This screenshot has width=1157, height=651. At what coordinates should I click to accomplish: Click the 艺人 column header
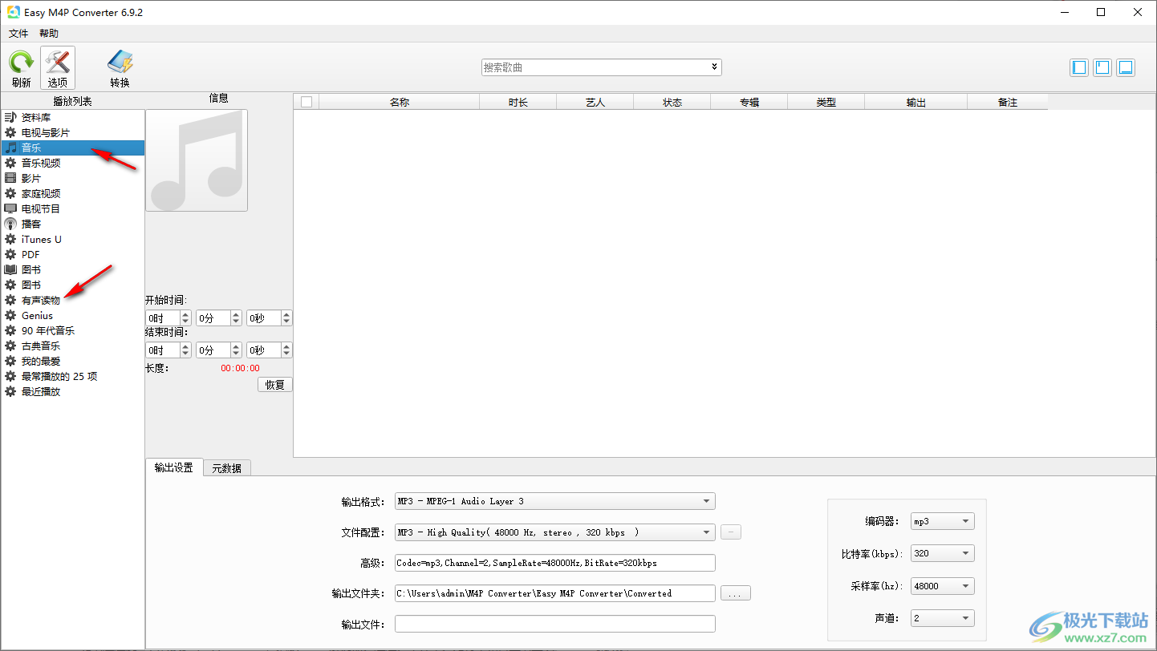[595, 102]
